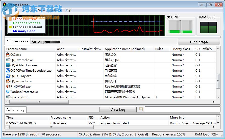The width and height of the screenshot is (225, 139).
Task: Click RAM load: 72% in status bar
Action: (206, 134)
